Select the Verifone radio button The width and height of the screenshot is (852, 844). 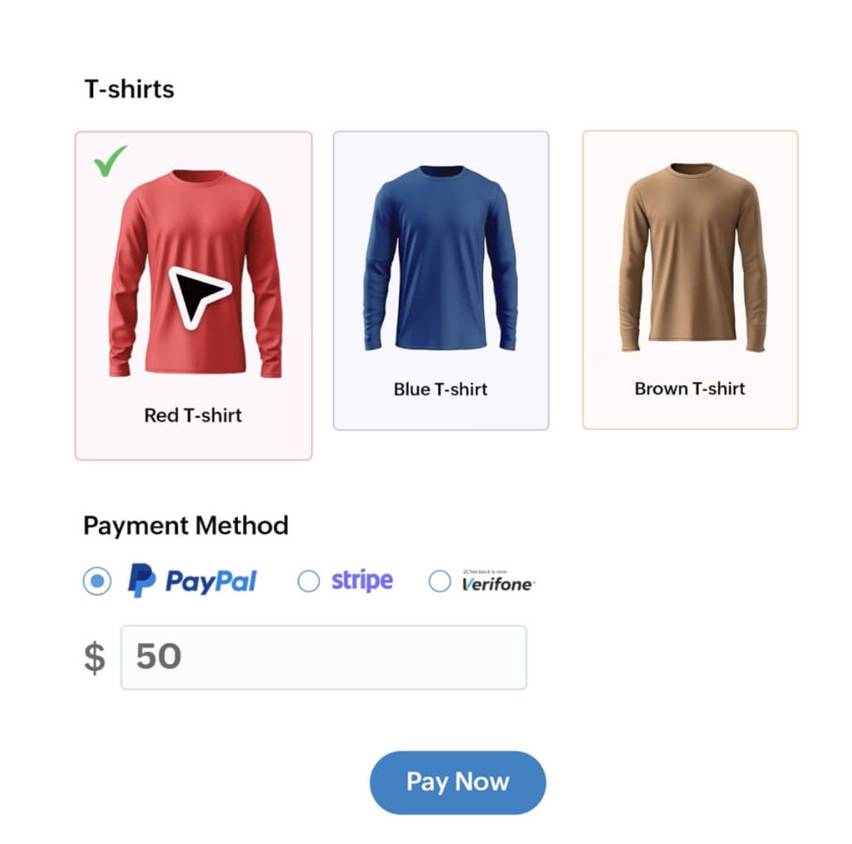(x=439, y=581)
